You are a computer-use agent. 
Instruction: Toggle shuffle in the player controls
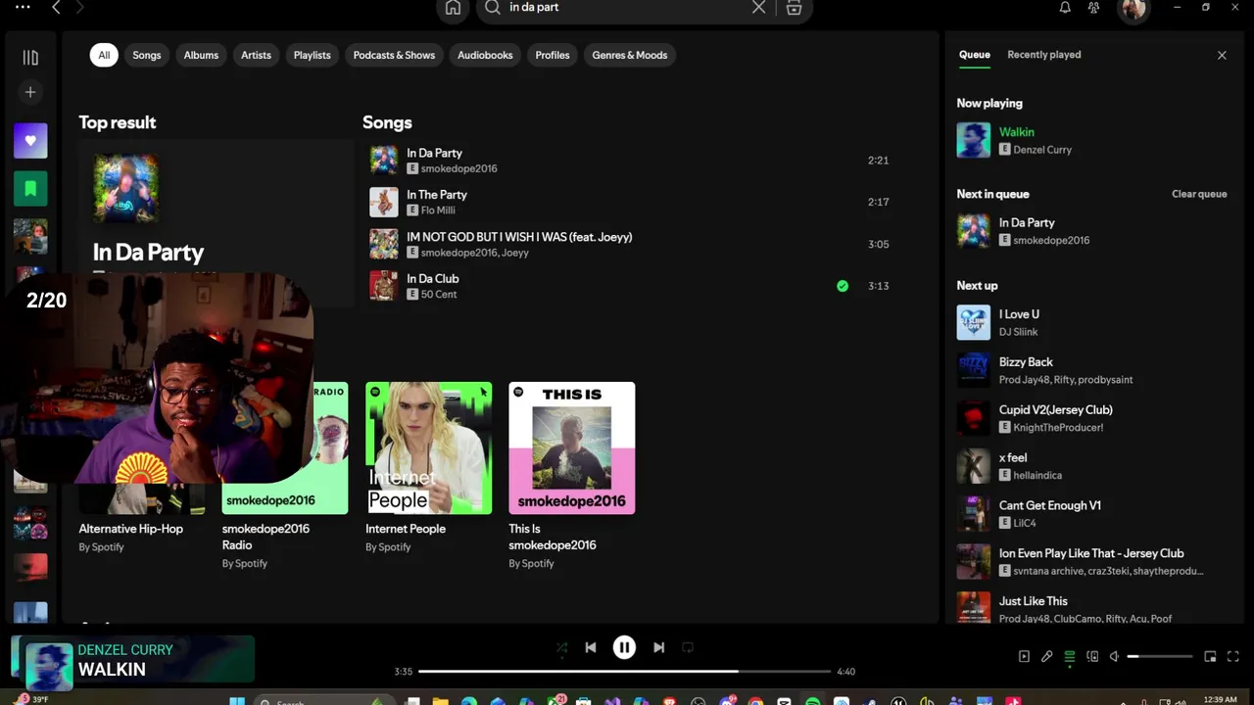click(561, 647)
